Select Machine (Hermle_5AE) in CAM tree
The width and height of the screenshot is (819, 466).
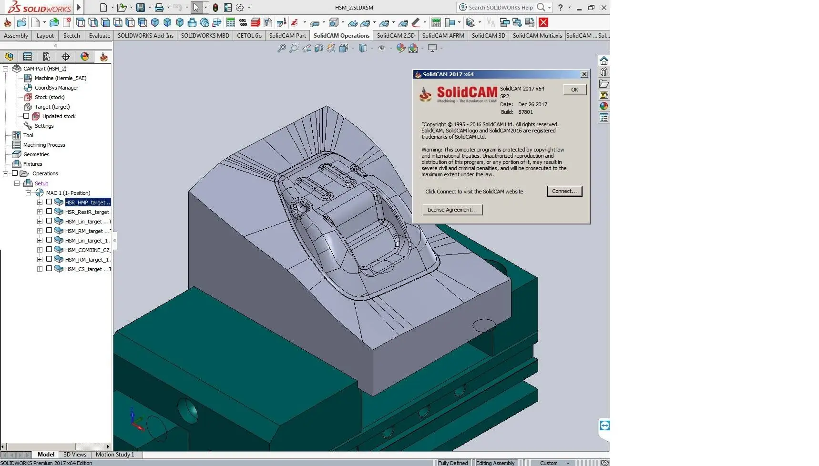tap(61, 78)
